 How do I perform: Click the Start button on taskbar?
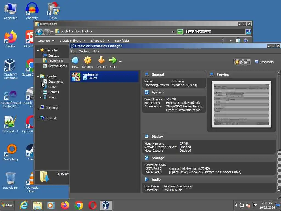coord(7,205)
